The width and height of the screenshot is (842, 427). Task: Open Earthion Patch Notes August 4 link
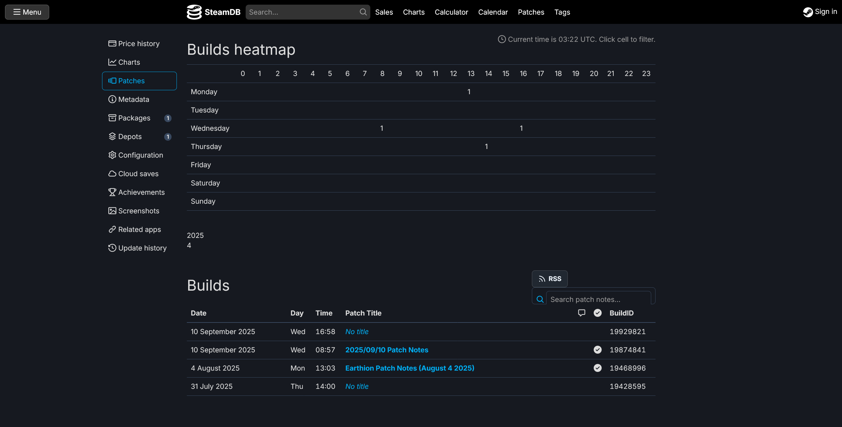(x=410, y=368)
